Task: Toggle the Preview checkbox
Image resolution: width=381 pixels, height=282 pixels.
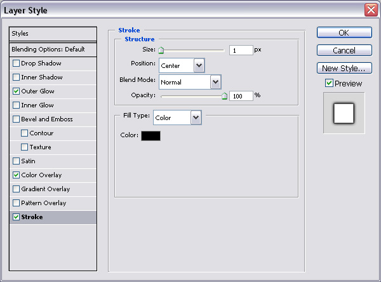Action: coord(329,83)
